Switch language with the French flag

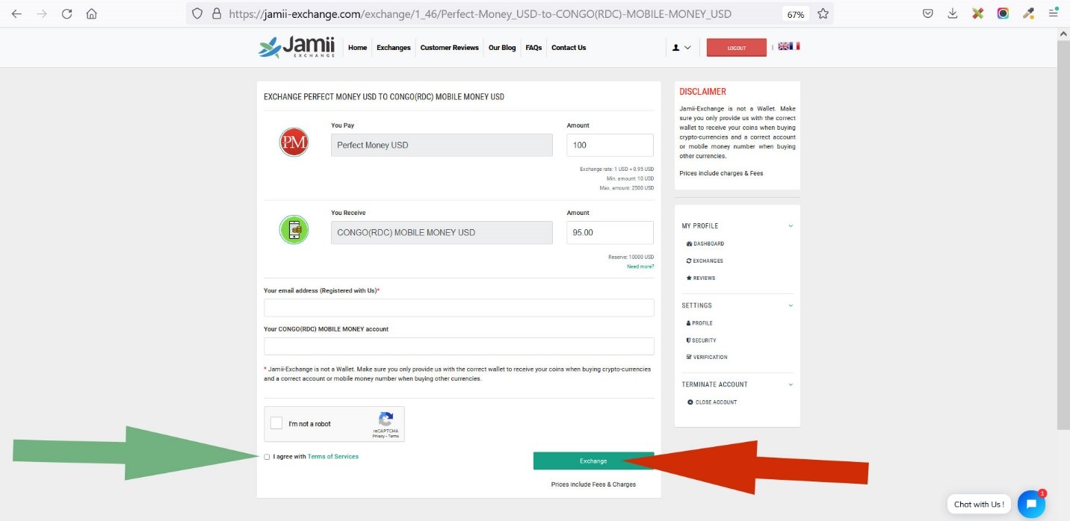point(795,46)
